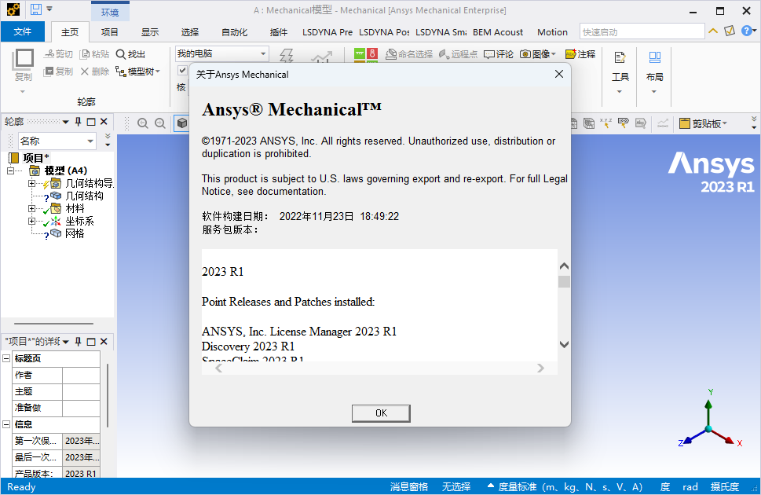Close the 轮廓 outline panel

104,122
